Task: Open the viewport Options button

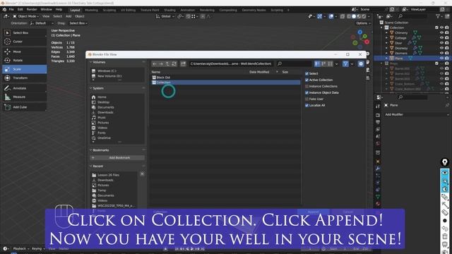Action: coord(363,23)
